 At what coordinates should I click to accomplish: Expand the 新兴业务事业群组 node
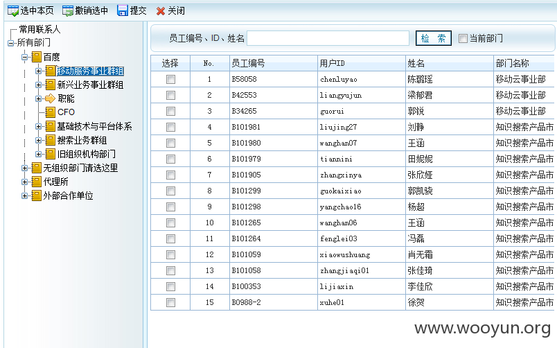pyautogui.click(x=38, y=85)
